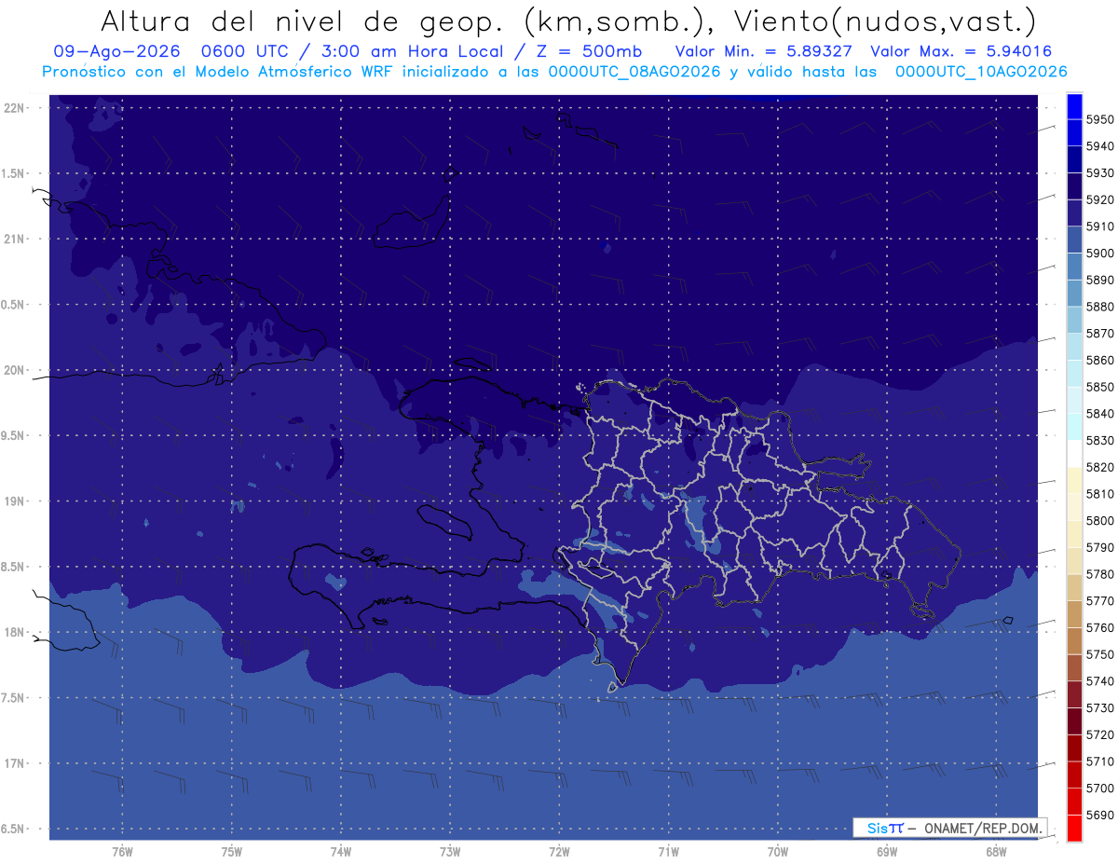Click the '0.5N' latitude label
Image resolution: width=1118 pixels, height=864 pixels.
(12, 305)
